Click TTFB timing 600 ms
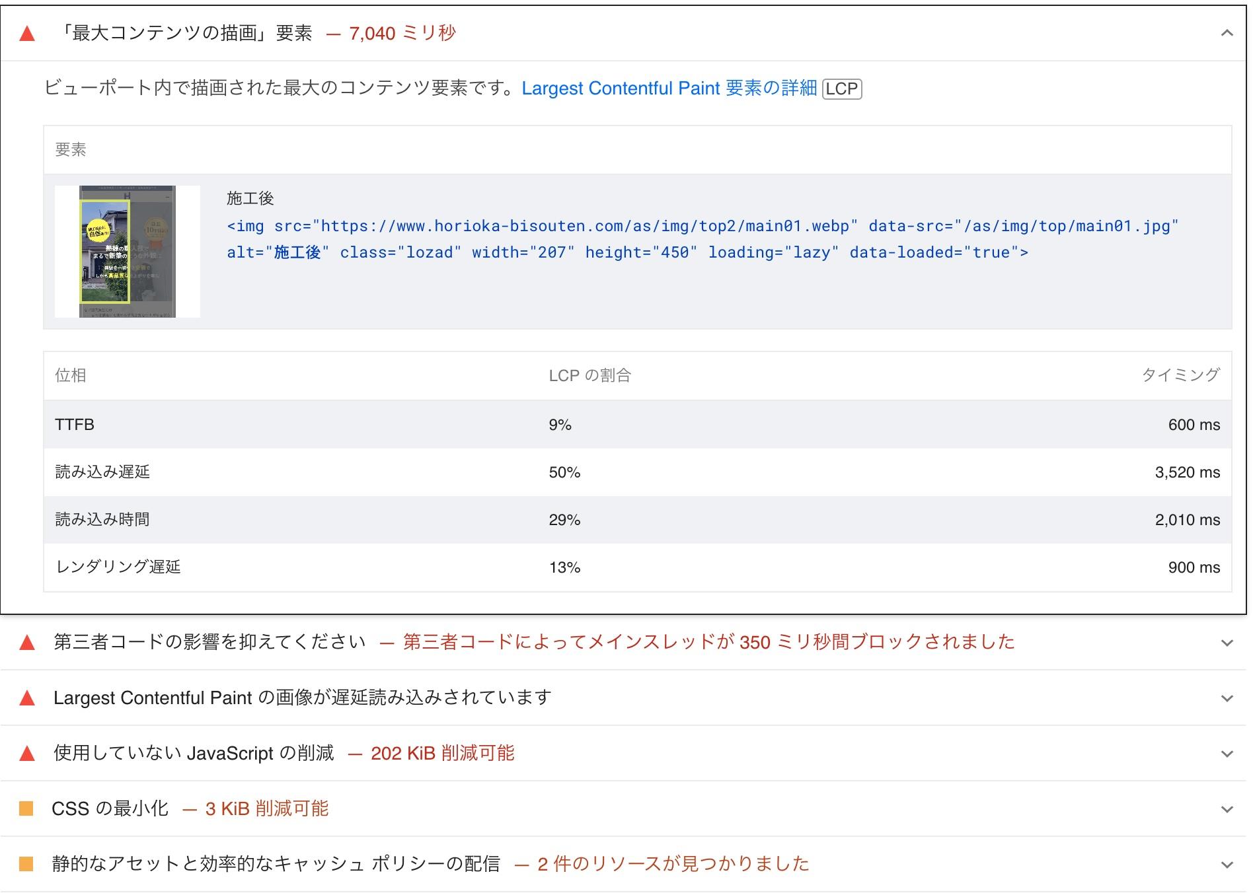The width and height of the screenshot is (1253, 895). pyautogui.click(x=1194, y=425)
